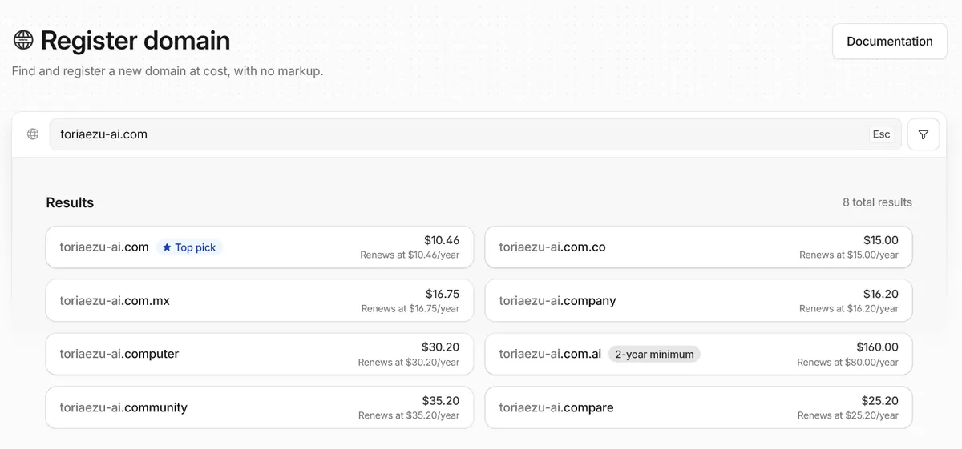Pick the toriaezu-ai.compare domain
The image size is (962, 449).
pyautogui.click(x=698, y=407)
